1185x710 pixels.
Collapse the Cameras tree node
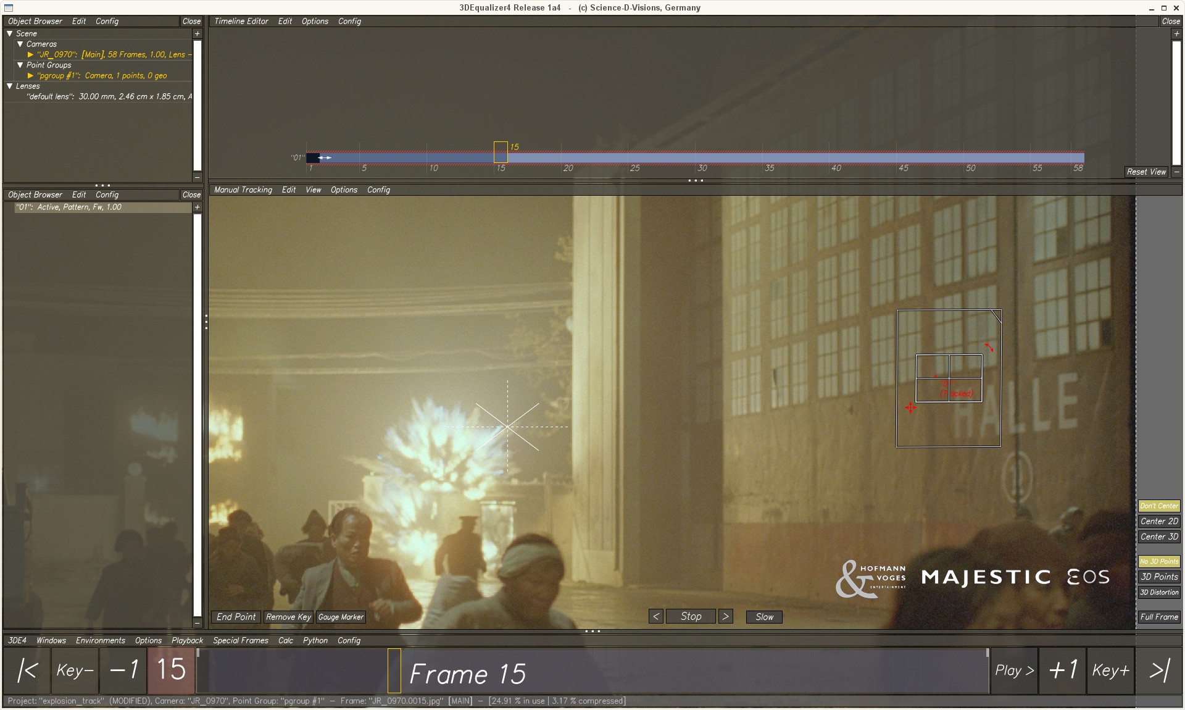point(20,44)
